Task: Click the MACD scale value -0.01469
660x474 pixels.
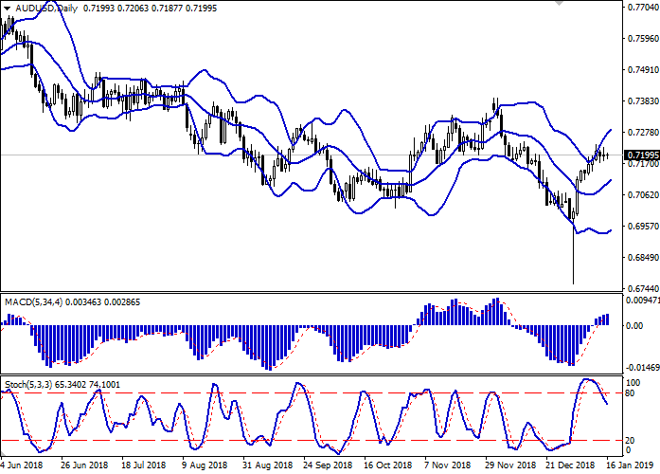Action: tap(643, 368)
